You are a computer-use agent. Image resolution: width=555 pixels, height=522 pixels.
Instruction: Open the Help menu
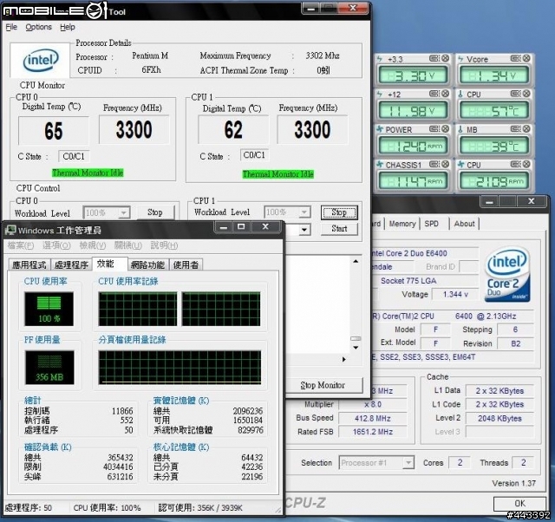pyautogui.click(x=68, y=27)
